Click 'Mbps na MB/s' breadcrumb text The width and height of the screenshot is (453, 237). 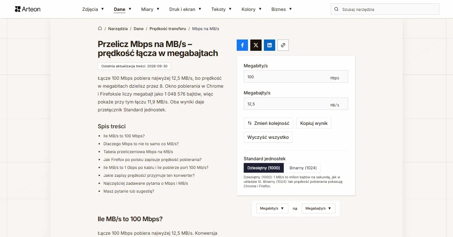pyautogui.click(x=206, y=29)
